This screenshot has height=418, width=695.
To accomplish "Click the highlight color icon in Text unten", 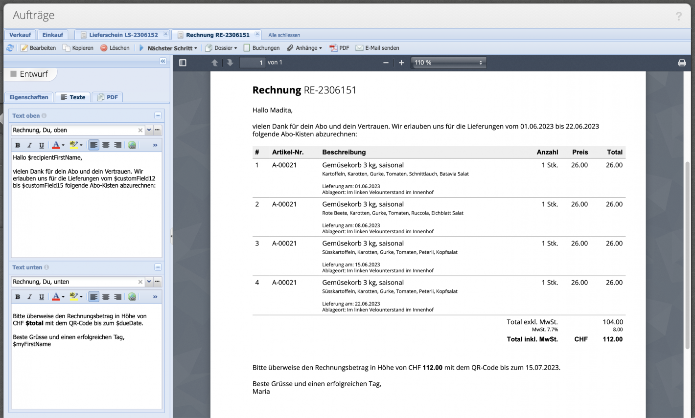I will [74, 296].
